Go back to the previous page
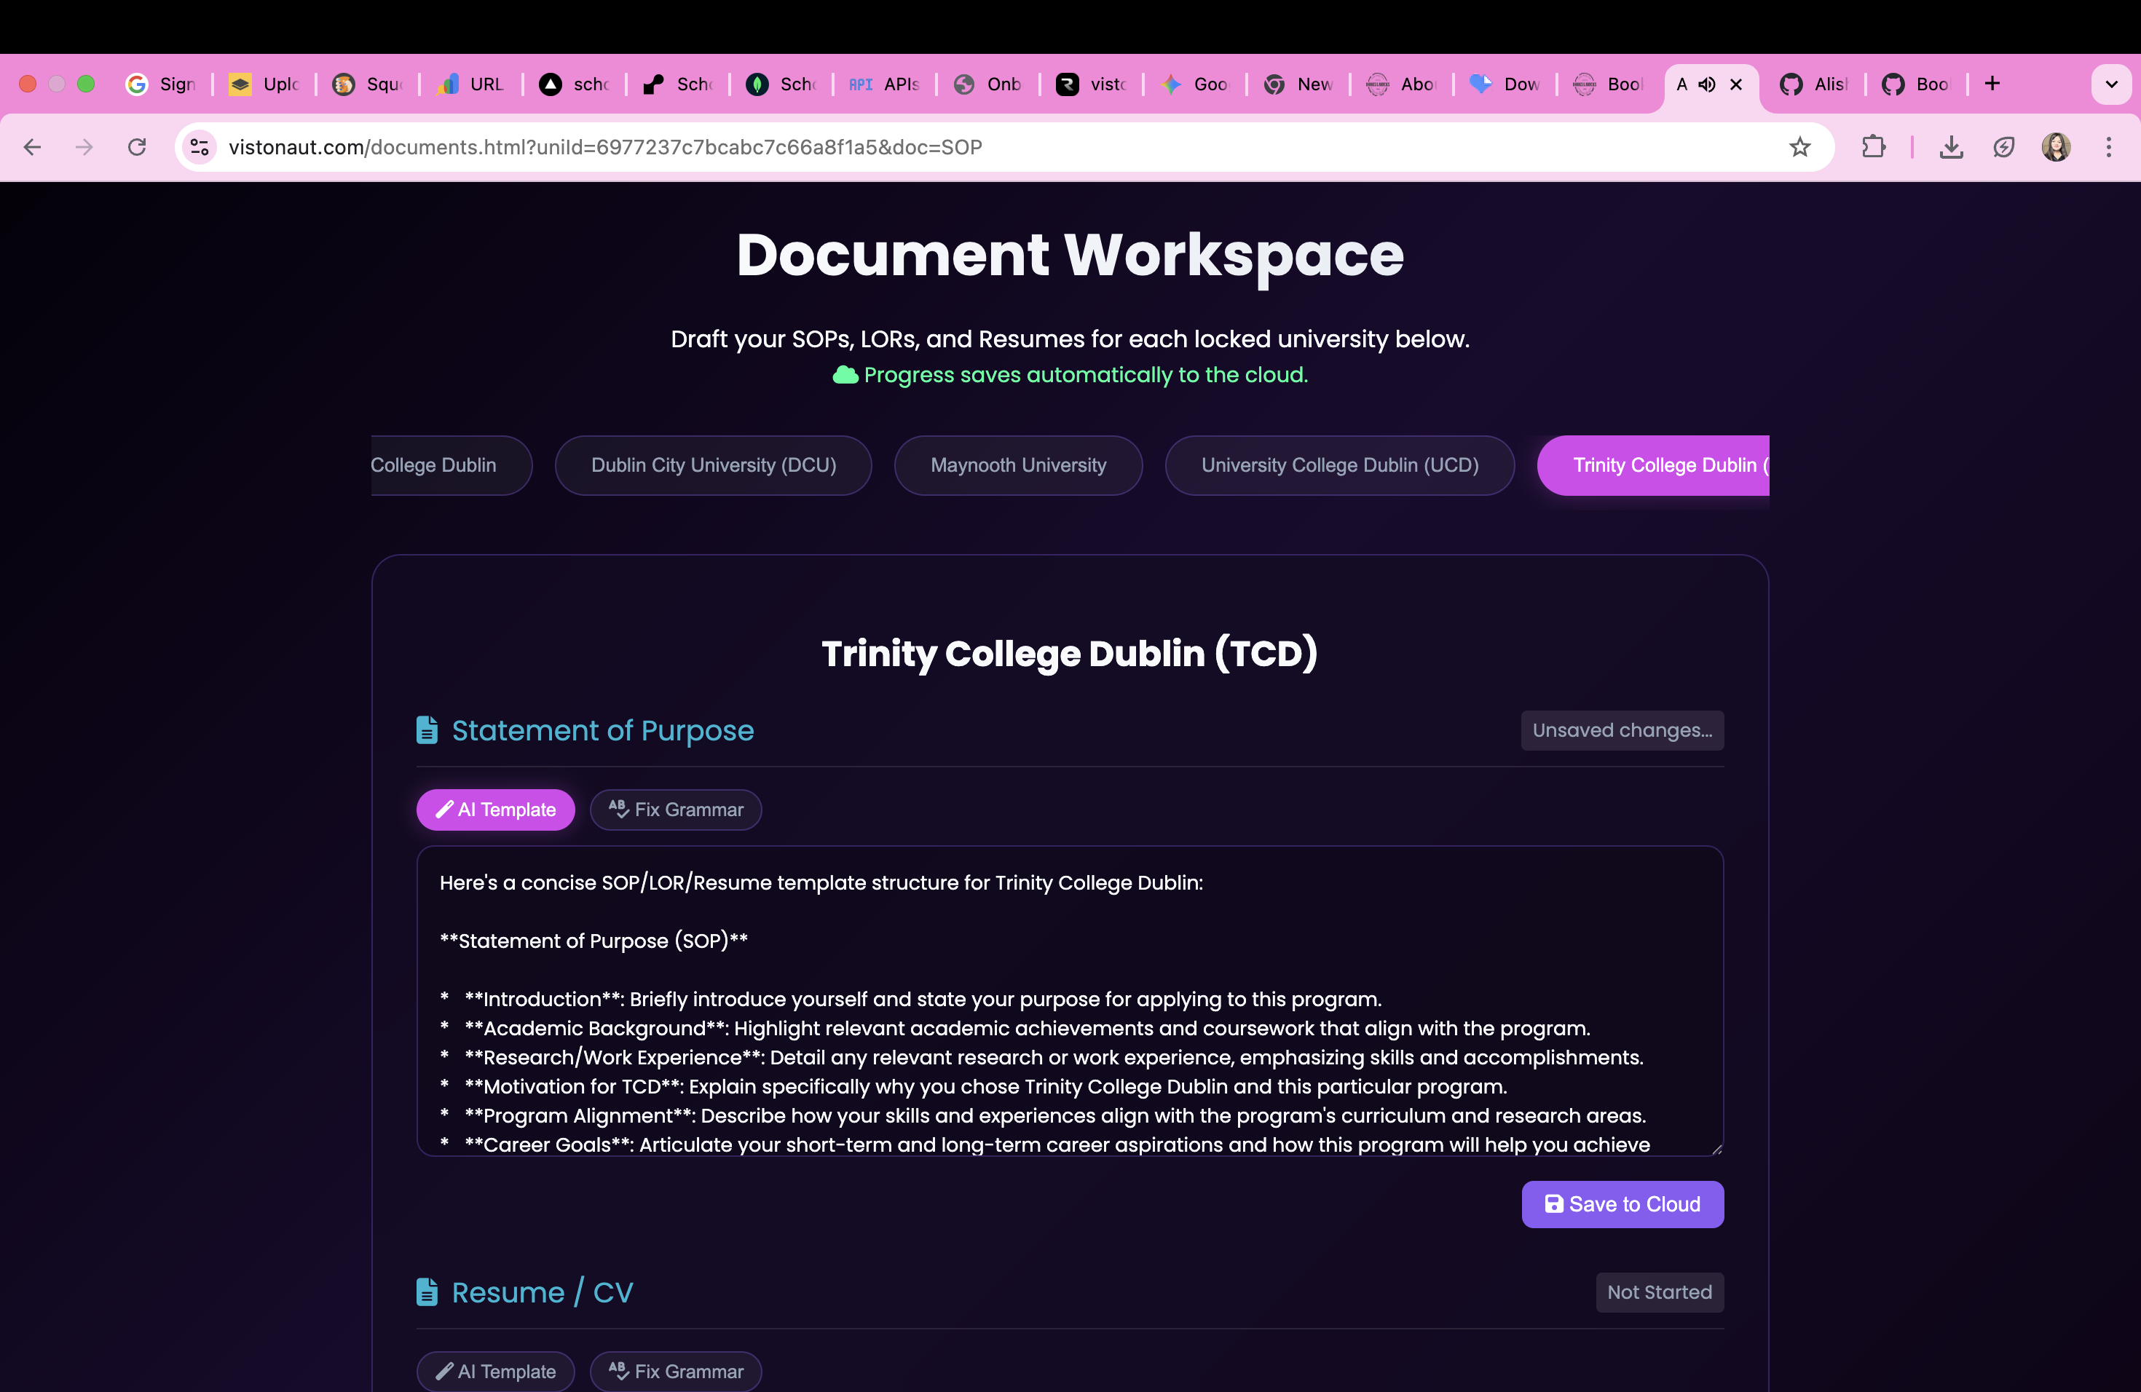This screenshot has width=2141, height=1392. tap(32, 146)
